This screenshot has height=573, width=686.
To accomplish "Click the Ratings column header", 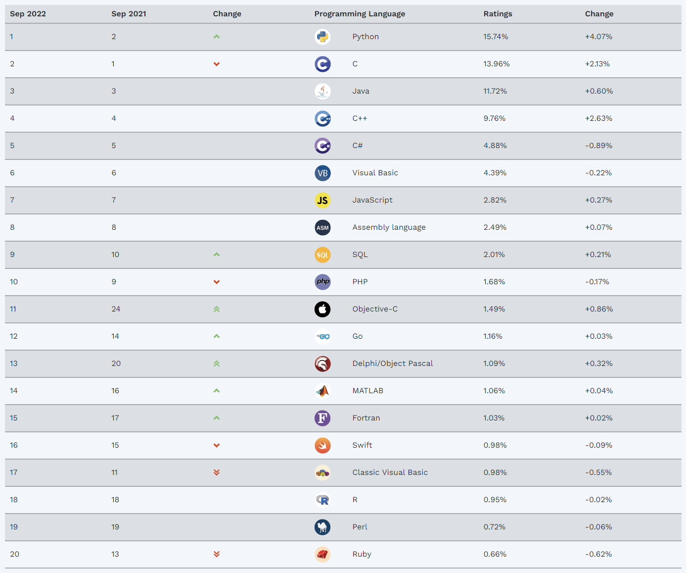I will (x=498, y=14).
